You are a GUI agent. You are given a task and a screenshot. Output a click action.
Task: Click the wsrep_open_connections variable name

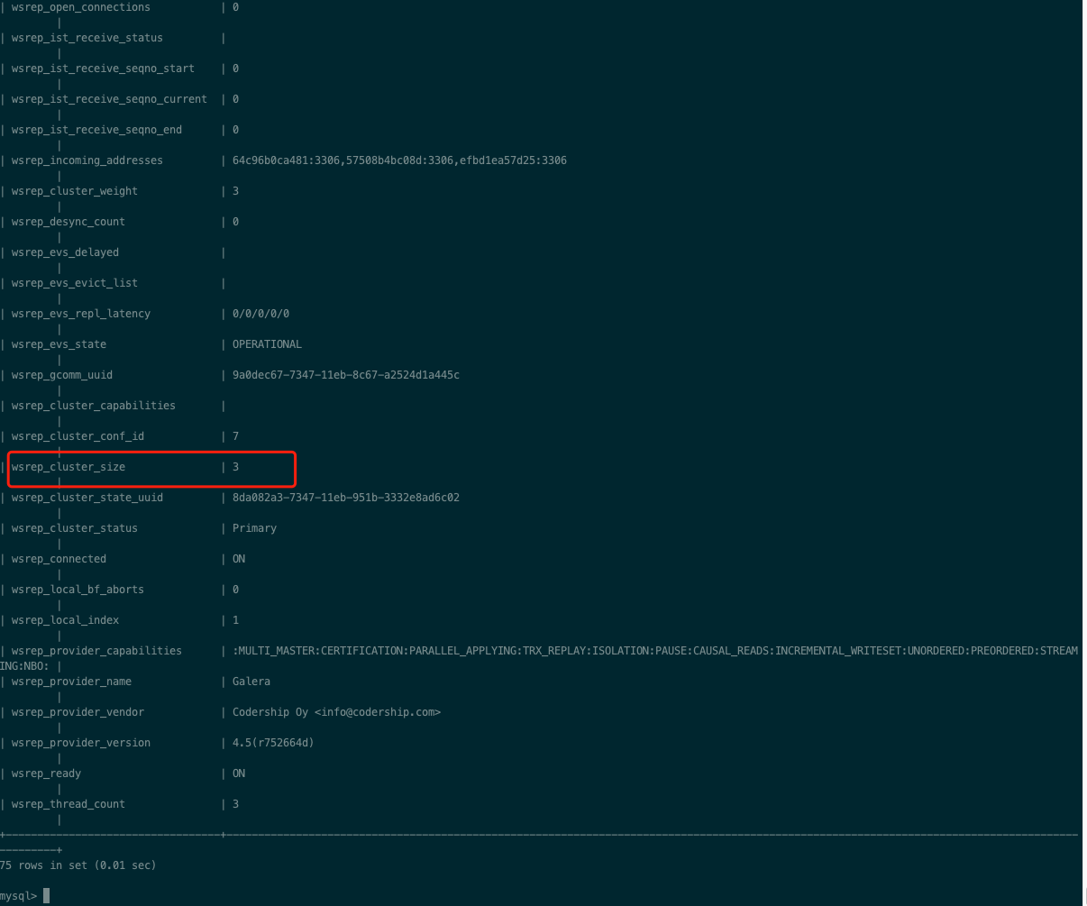tap(81, 7)
